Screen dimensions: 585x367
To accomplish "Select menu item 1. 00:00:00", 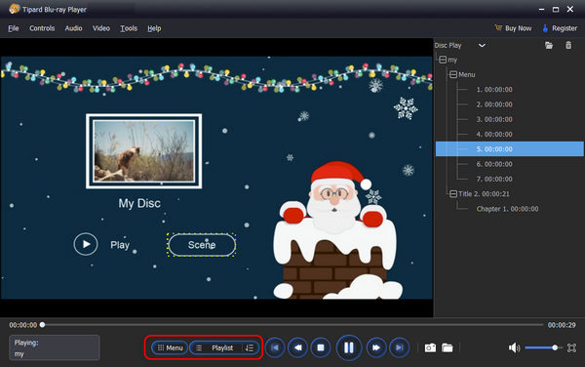I will point(494,90).
